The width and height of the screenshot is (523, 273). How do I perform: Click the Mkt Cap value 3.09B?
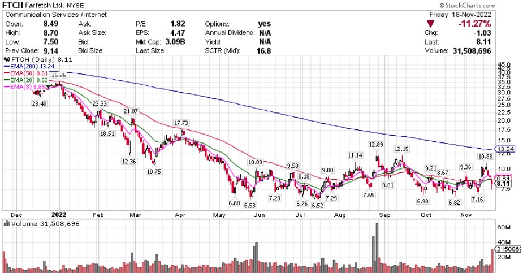pos(175,42)
